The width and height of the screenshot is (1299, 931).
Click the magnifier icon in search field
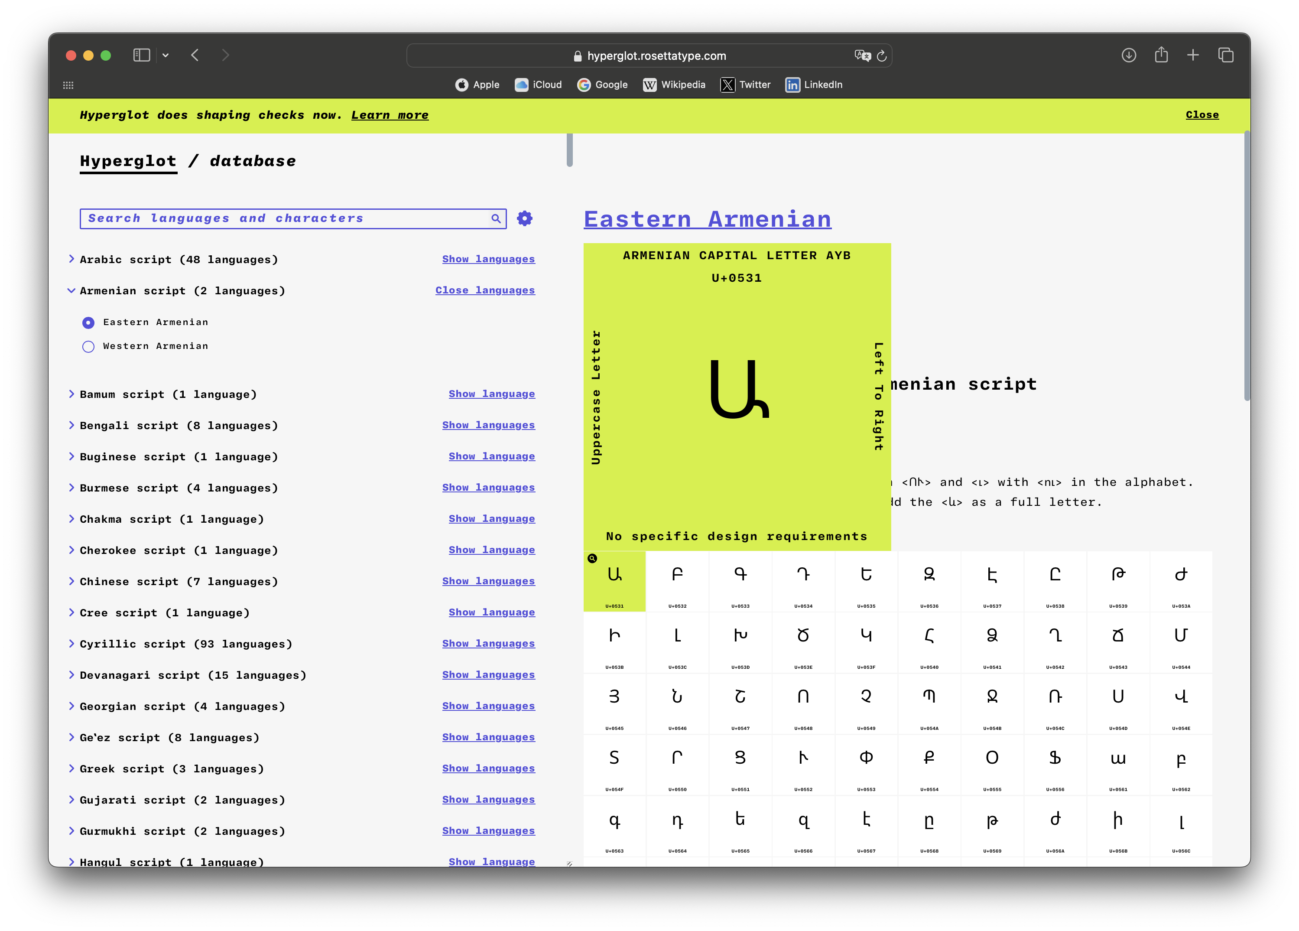click(x=495, y=218)
